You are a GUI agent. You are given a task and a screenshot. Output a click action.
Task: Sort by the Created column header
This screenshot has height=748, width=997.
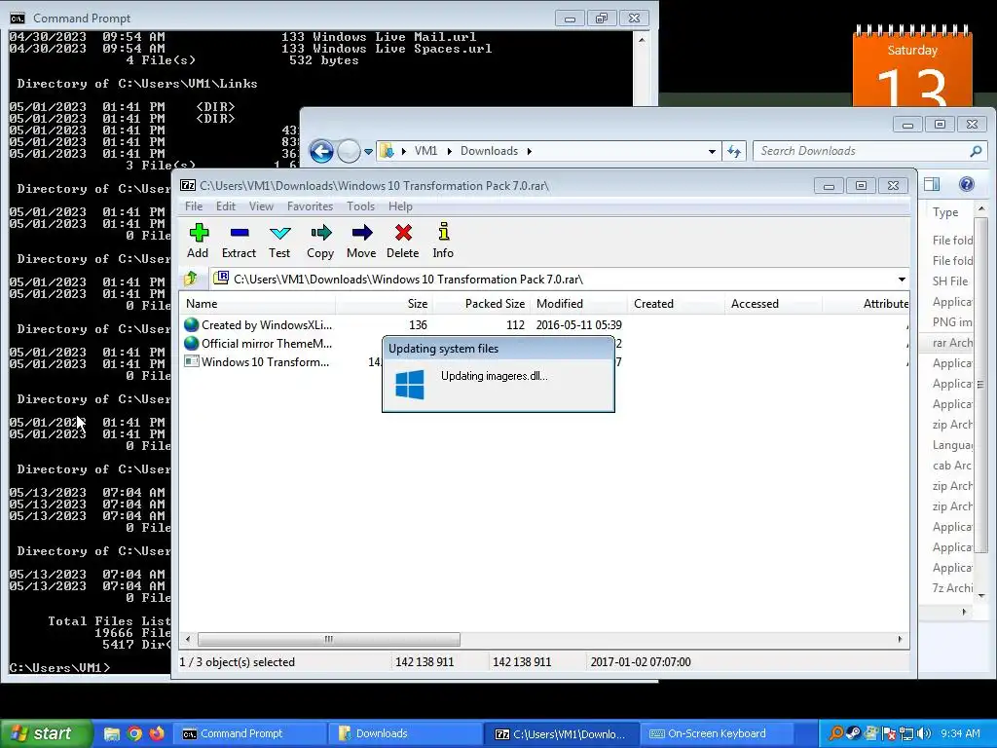676,304
